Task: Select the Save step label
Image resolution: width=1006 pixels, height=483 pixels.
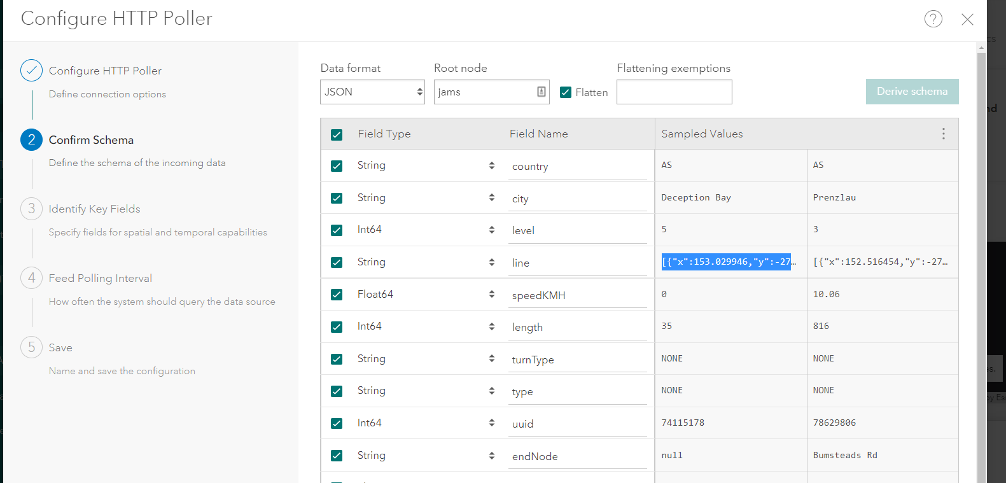Action: point(60,347)
